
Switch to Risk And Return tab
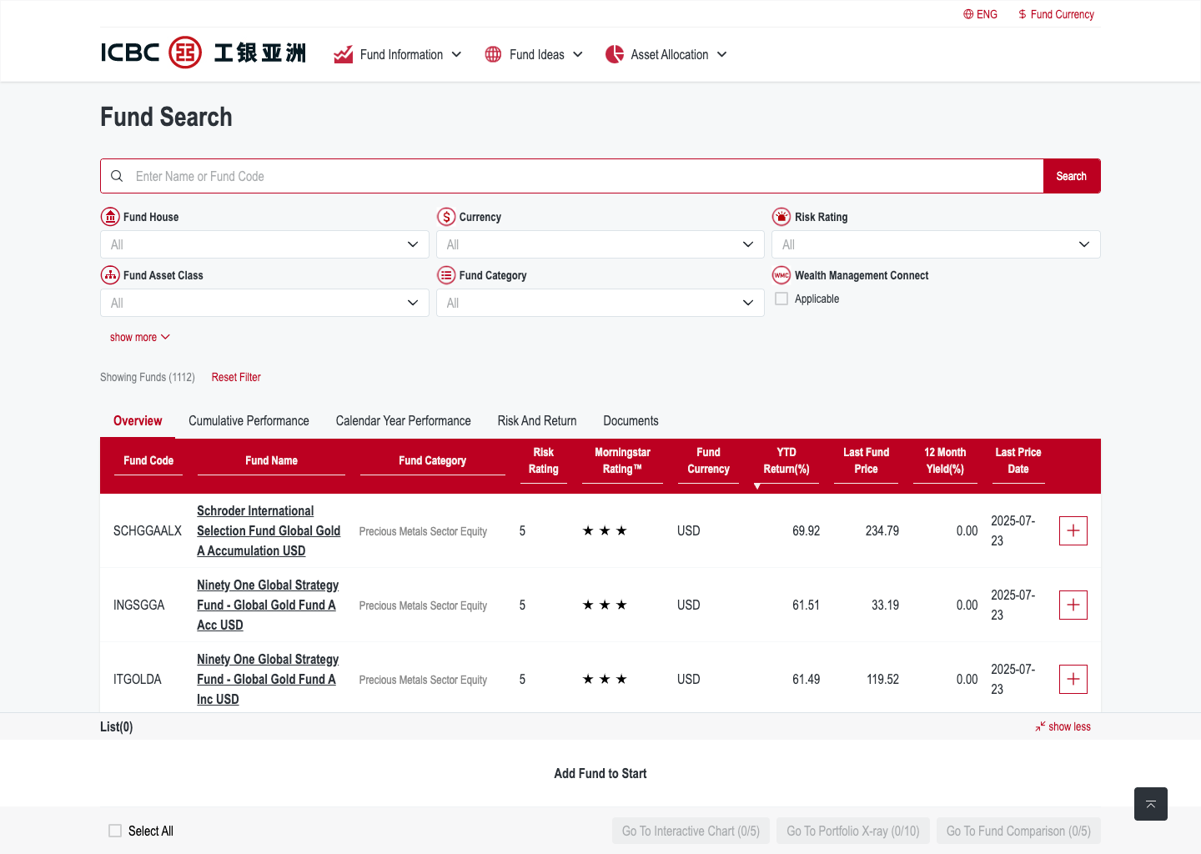click(537, 420)
